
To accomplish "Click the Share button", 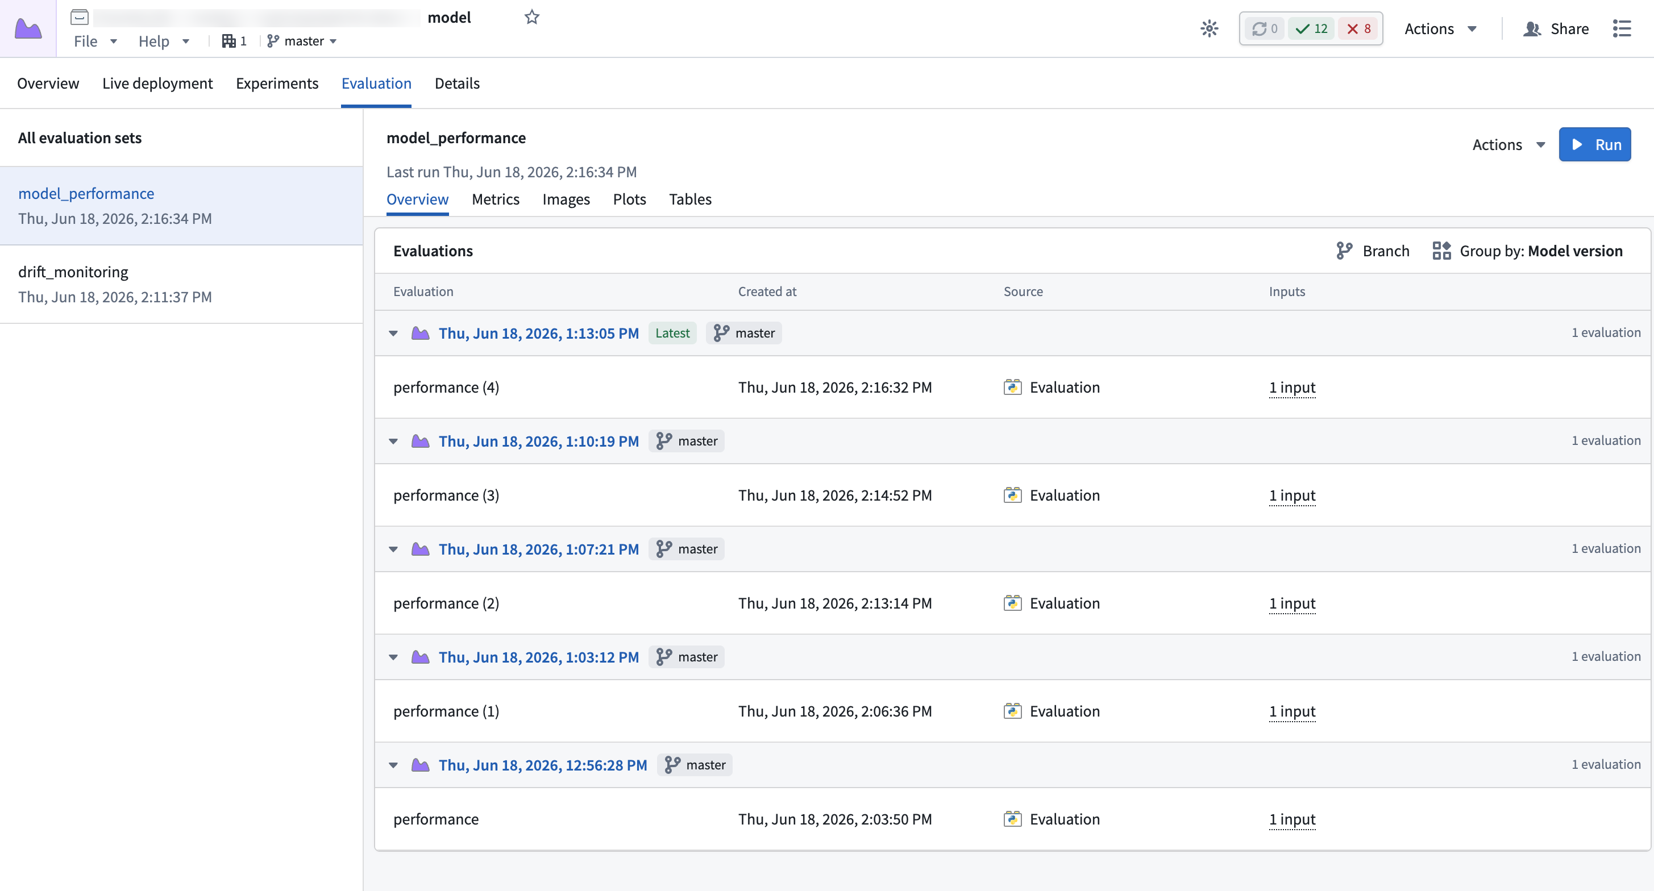I will pyautogui.click(x=1556, y=28).
